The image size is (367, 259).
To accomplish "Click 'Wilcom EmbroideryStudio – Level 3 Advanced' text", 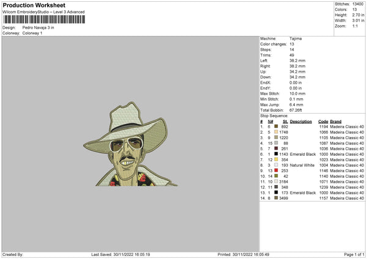I will [x=43, y=12].
